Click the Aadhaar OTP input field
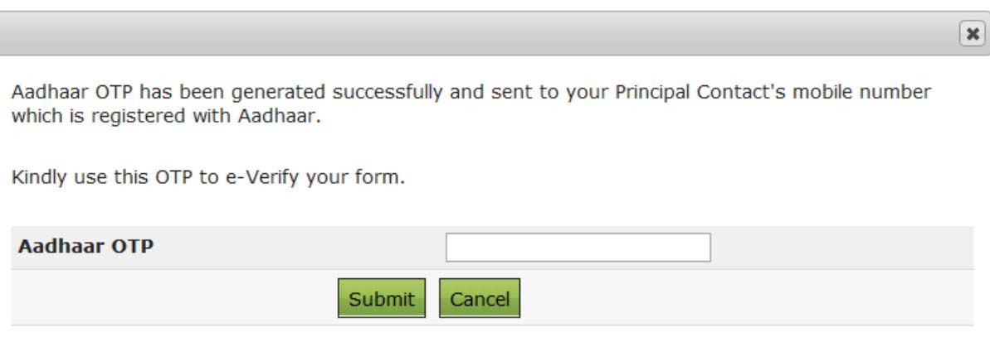Viewport: 990px width, 347px height. (578, 247)
